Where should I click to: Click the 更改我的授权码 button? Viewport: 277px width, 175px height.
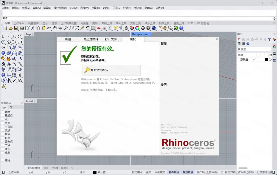click(111, 70)
